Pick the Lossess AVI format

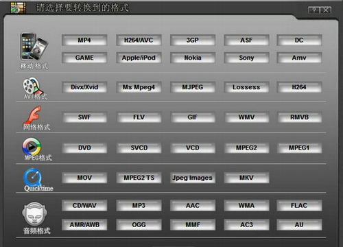[246, 87]
